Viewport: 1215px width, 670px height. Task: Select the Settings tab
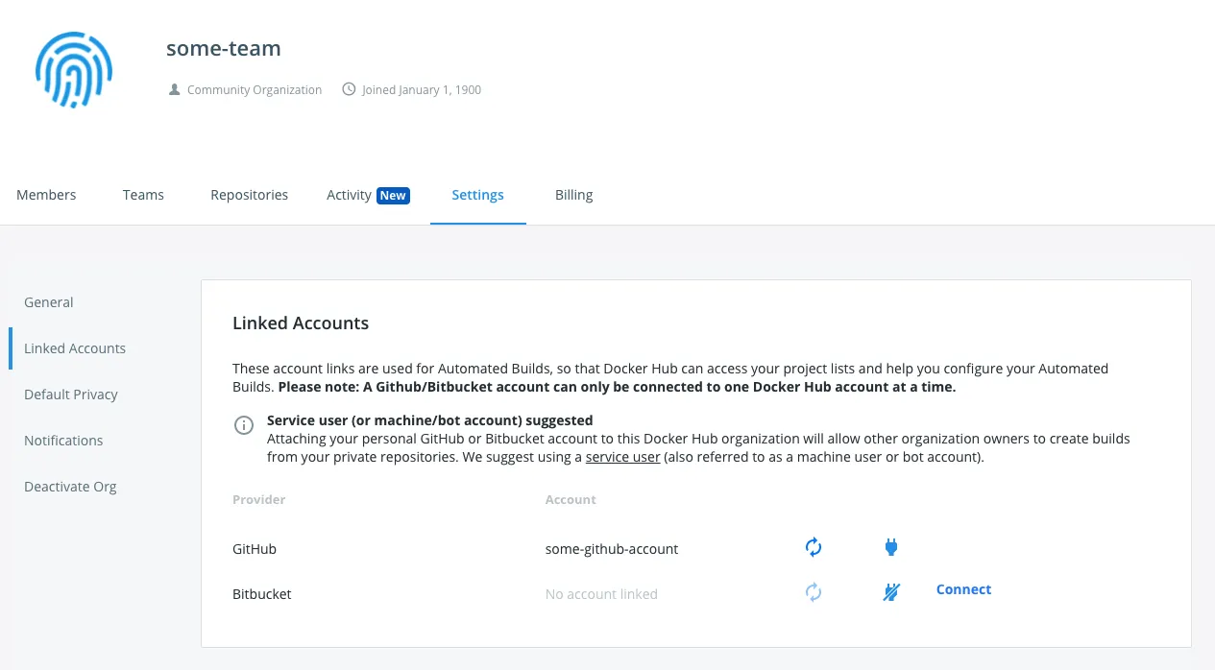click(x=477, y=195)
